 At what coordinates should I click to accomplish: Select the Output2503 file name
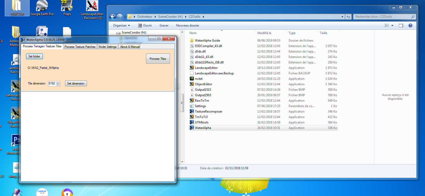[x=203, y=95]
